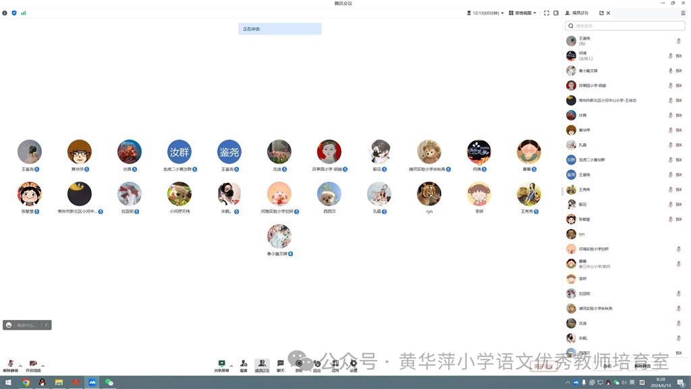The width and height of the screenshot is (691, 389).
Task: Click the muted mic icon in 黄华萍 list row
Action: pos(670,130)
